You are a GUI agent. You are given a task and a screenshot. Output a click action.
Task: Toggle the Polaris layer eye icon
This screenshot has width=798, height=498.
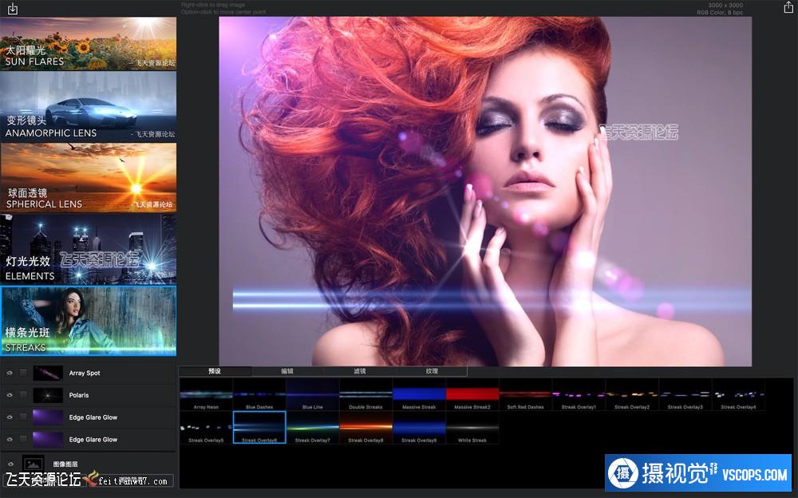(10, 395)
